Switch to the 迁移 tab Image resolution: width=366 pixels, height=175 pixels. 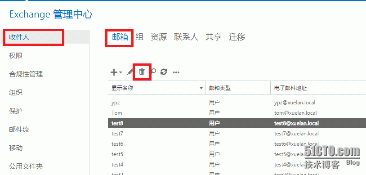coord(237,37)
